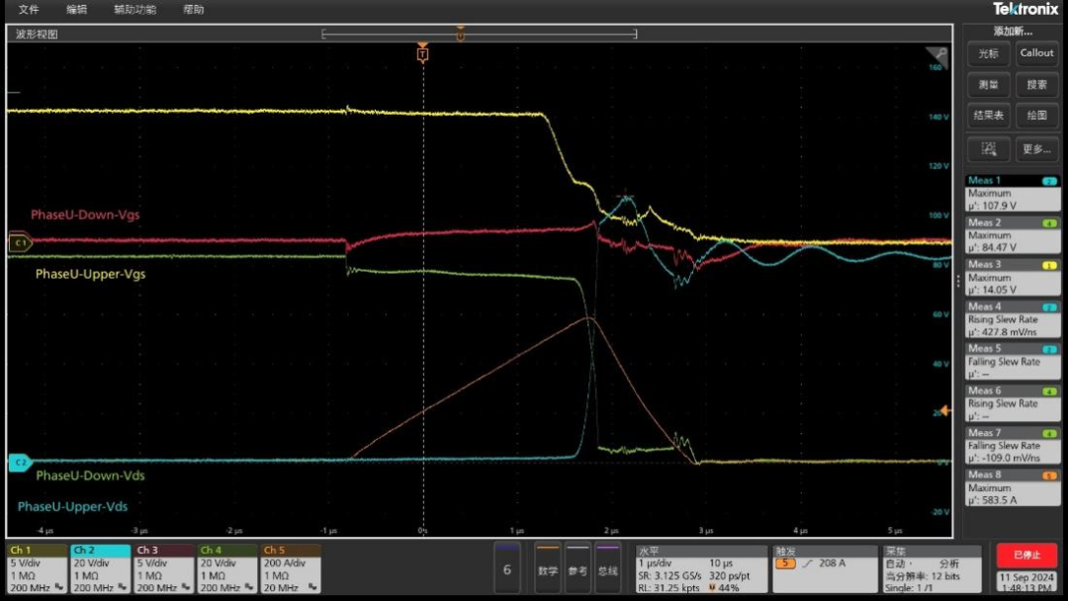Click the trigger source 5 indicator
The image size is (1068, 601).
click(x=785, y=563)
